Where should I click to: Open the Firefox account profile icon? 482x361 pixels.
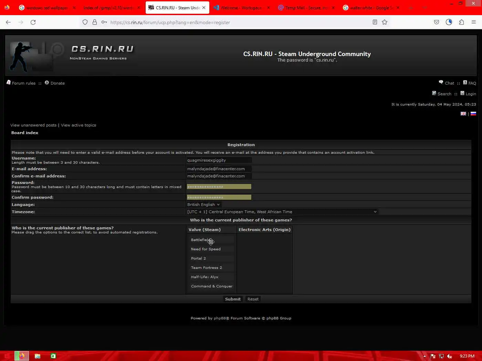click(449, 22)
